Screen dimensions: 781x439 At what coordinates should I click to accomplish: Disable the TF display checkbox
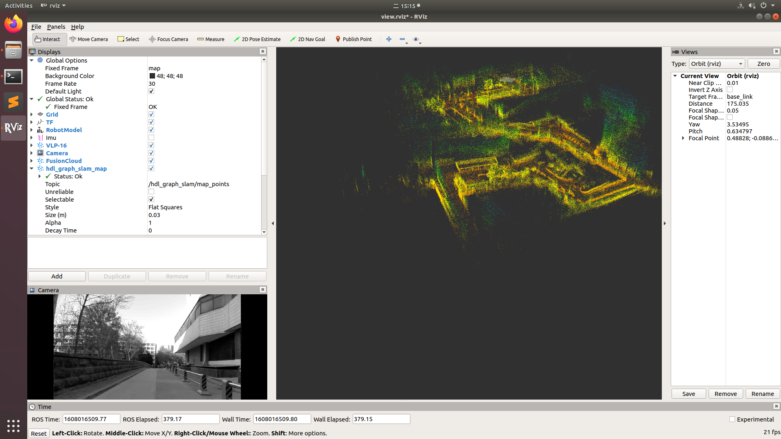151,122
